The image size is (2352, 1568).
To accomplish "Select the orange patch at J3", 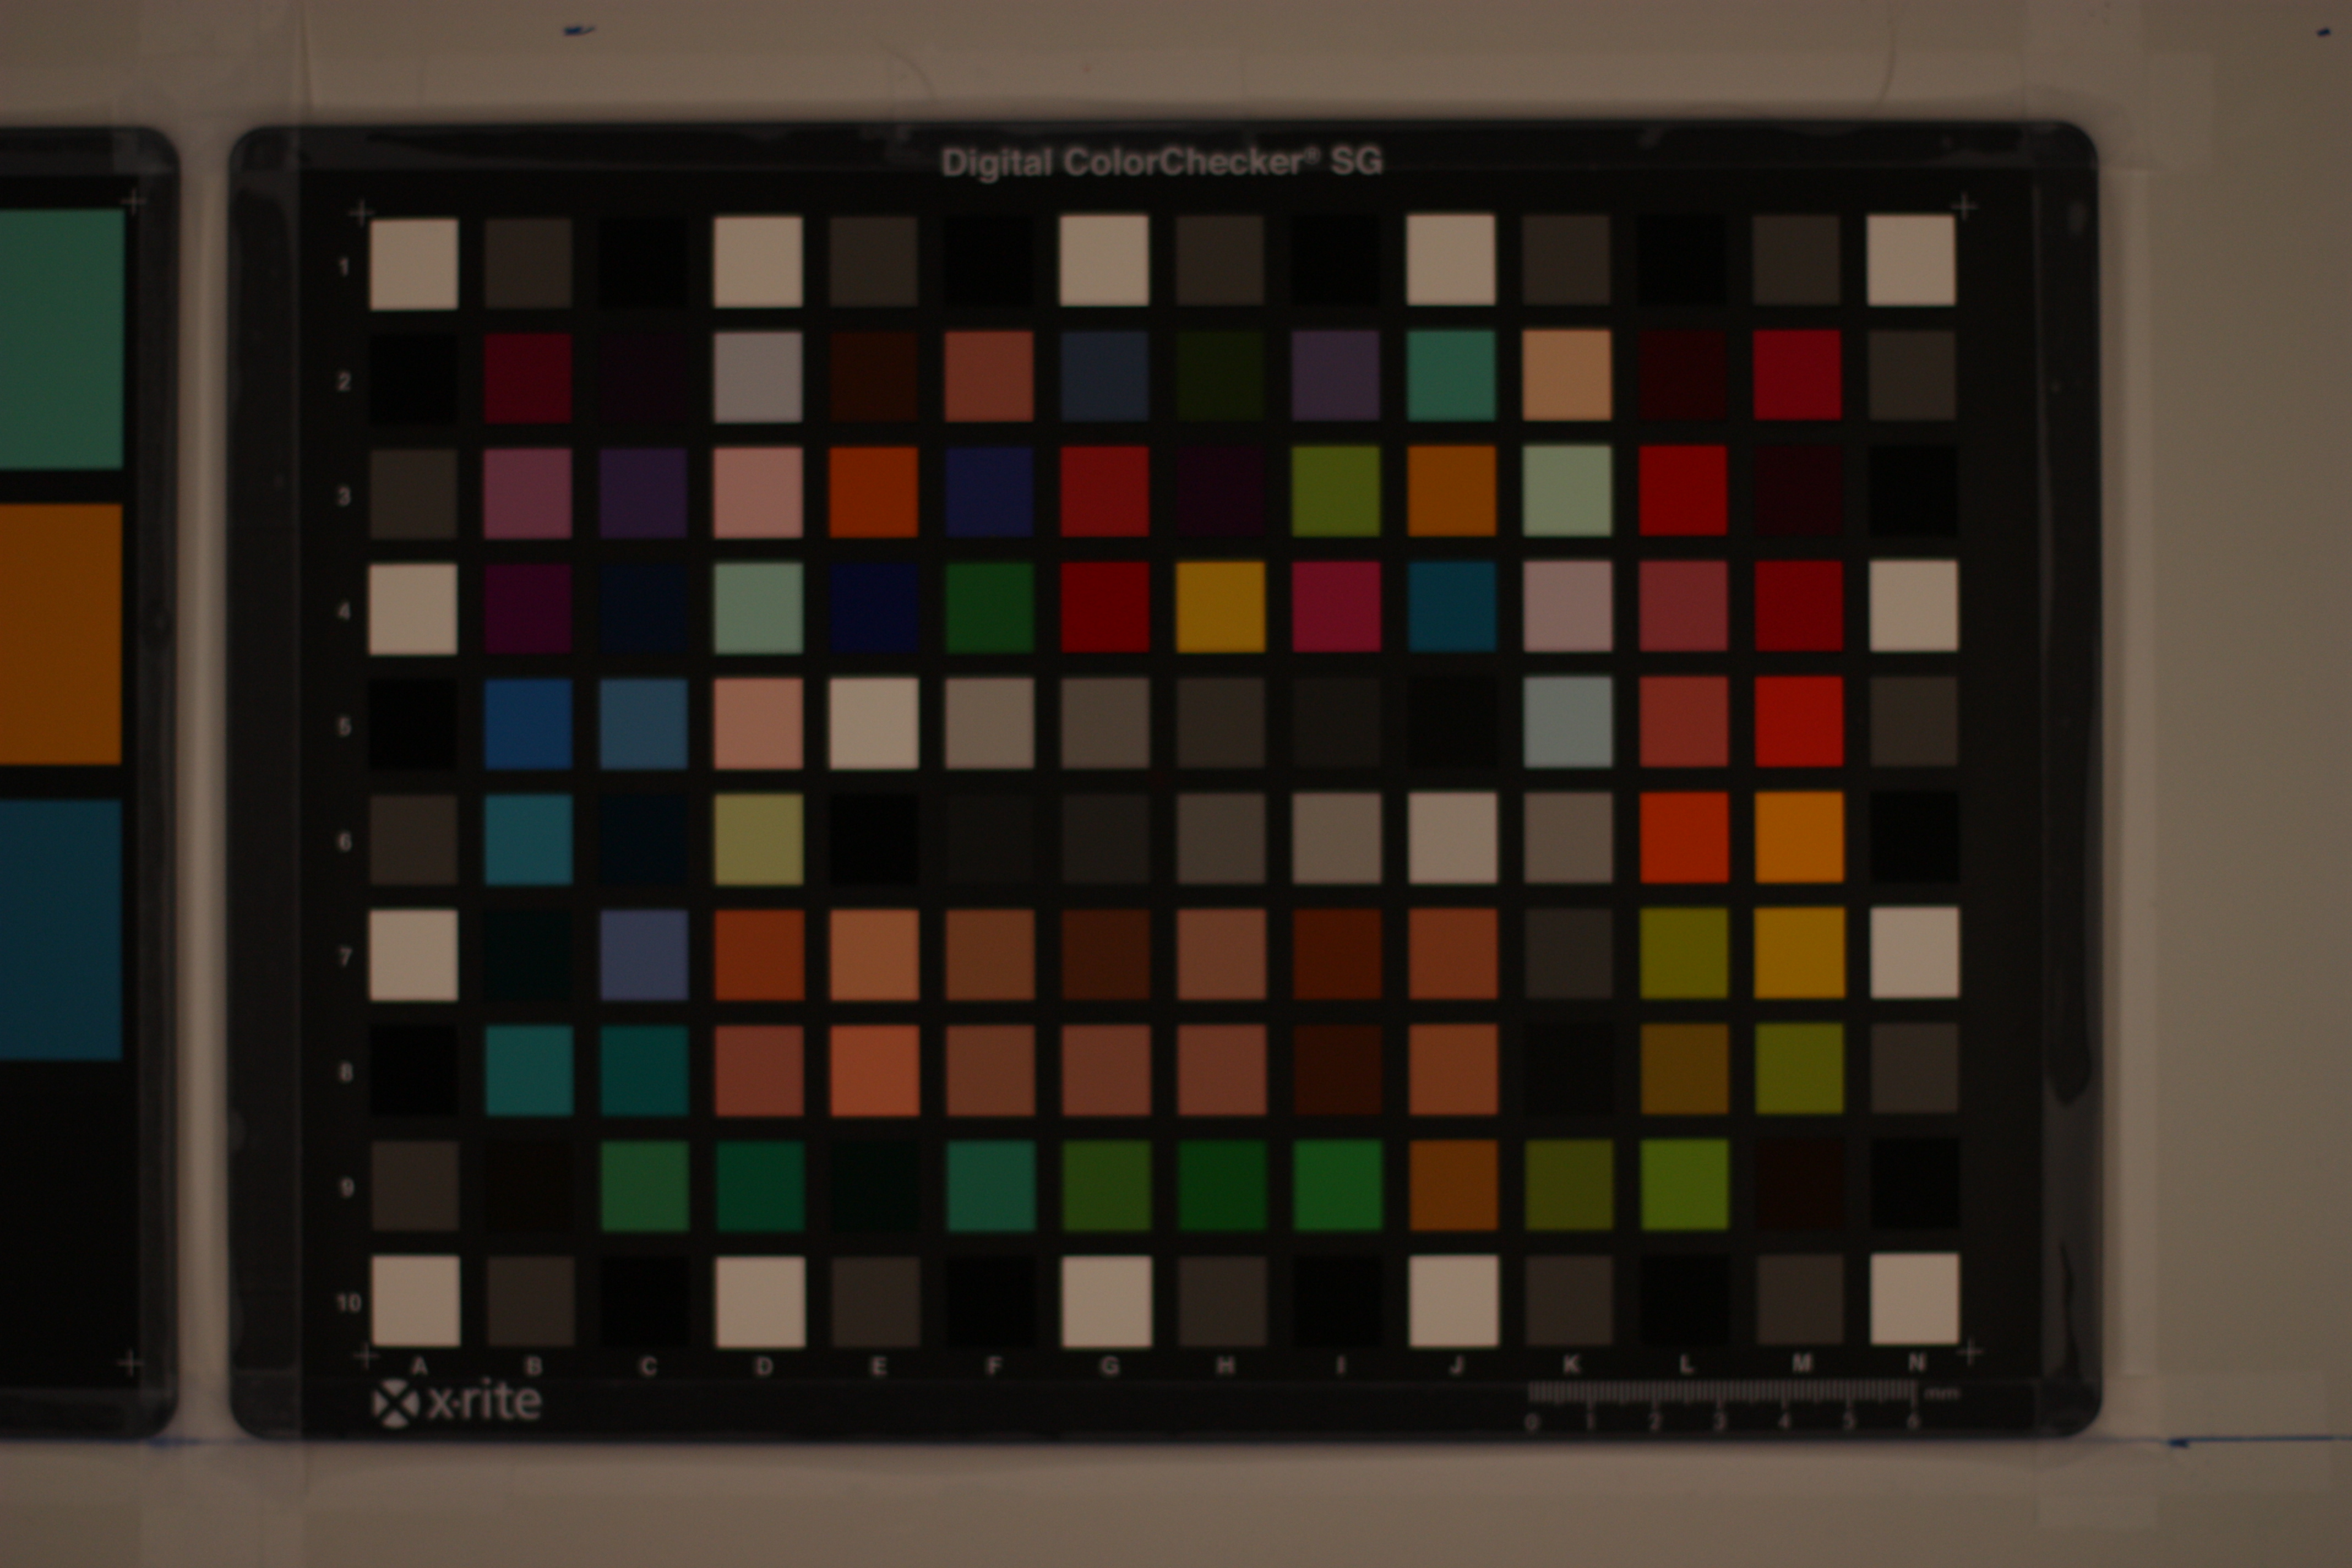I will click(1452, 491).
